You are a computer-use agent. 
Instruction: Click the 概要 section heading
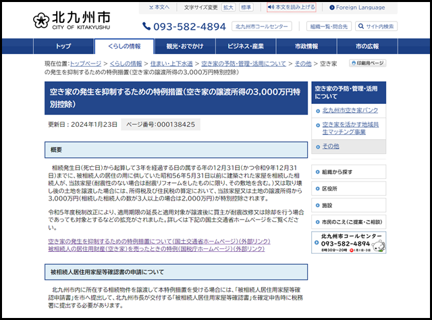coord(176,150)
